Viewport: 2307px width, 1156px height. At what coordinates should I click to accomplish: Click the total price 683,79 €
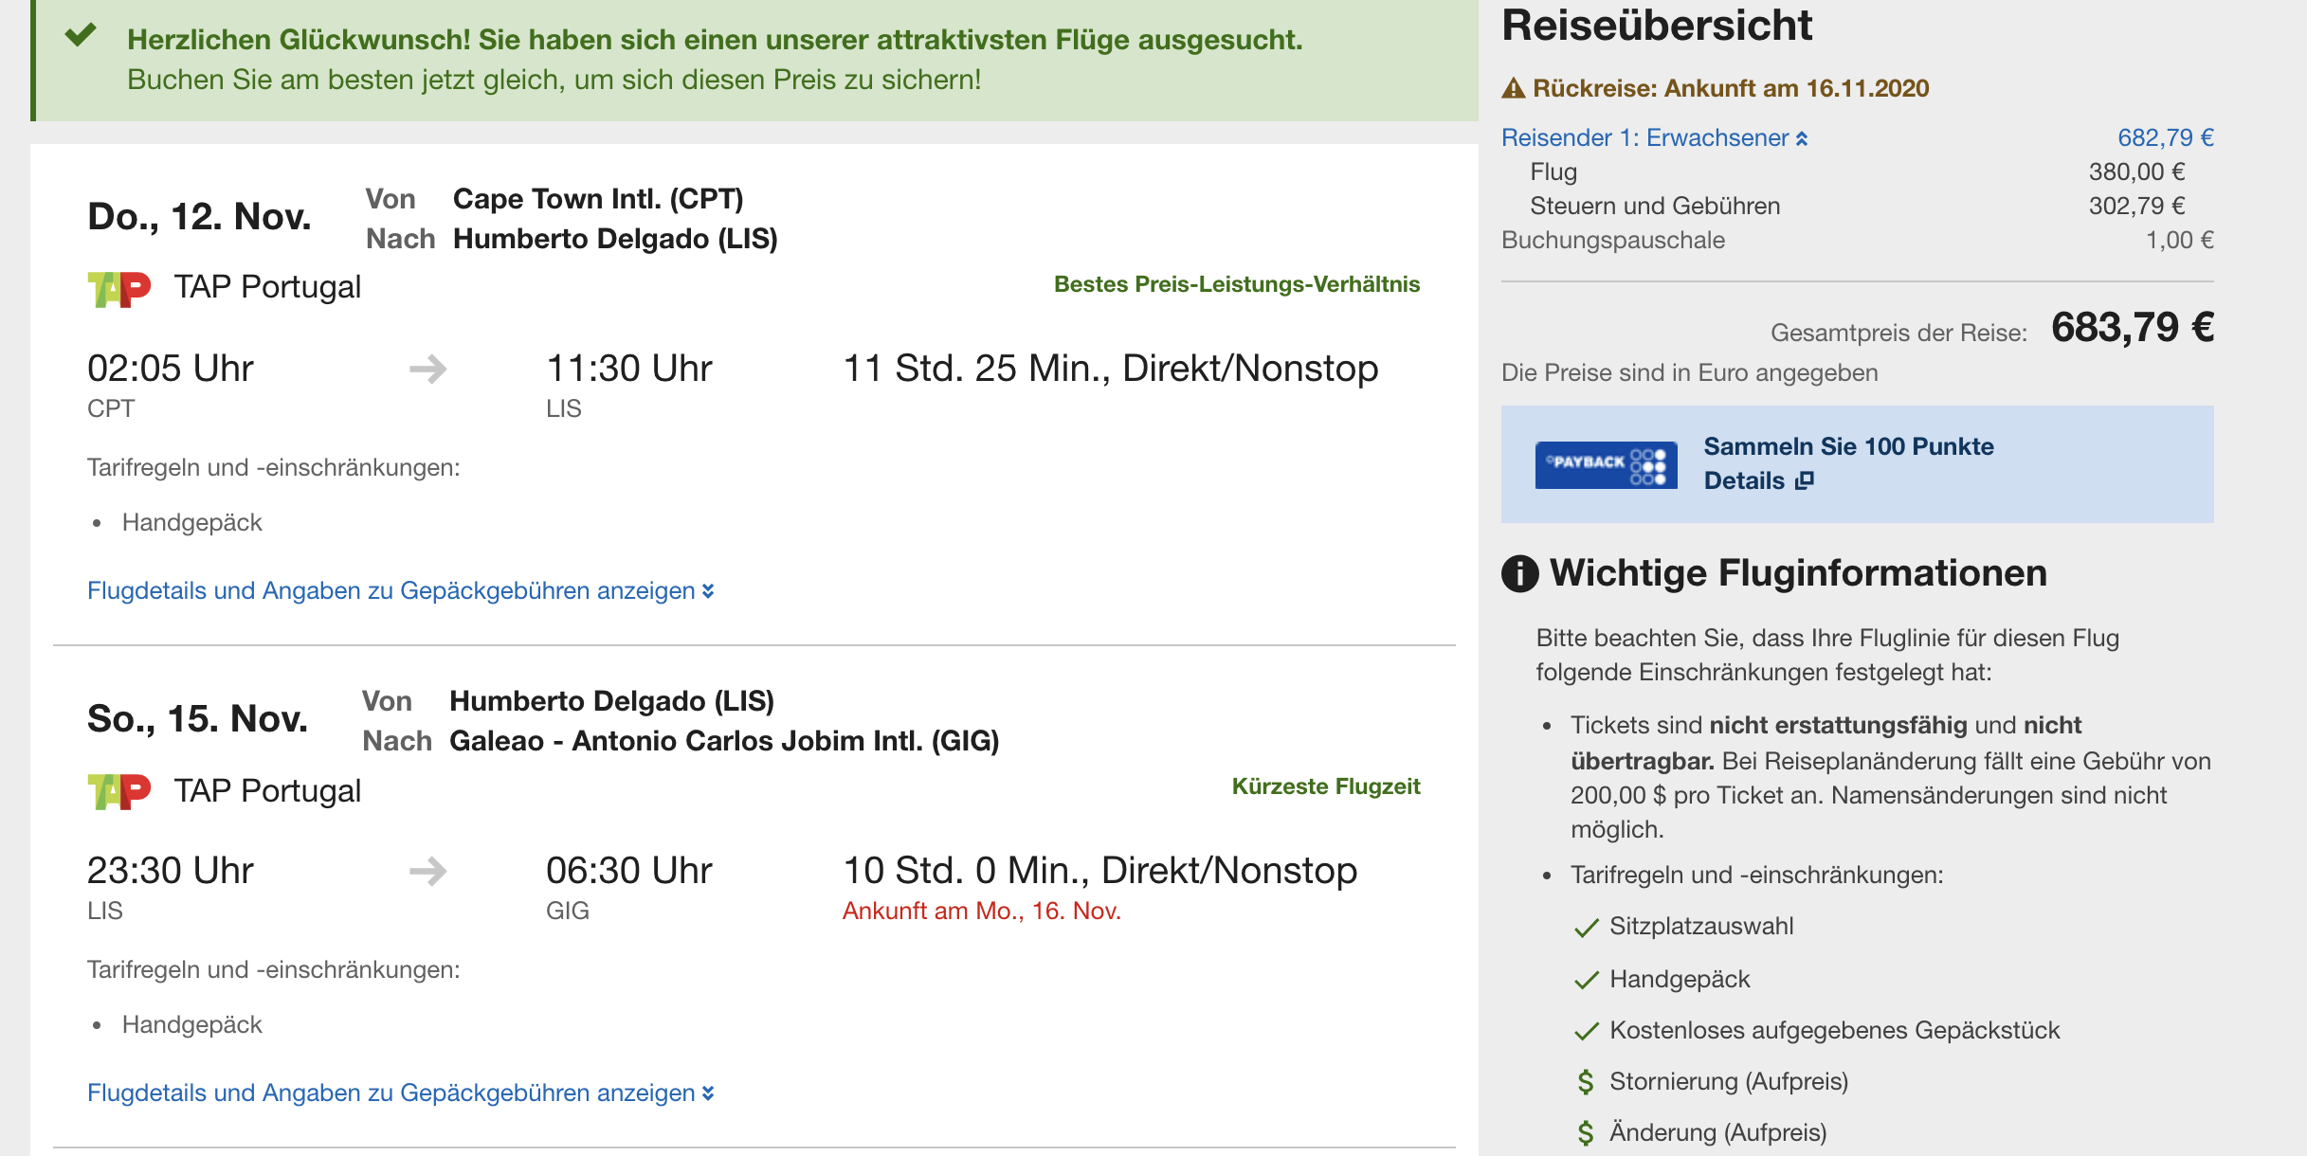(x=2132, y=328)
